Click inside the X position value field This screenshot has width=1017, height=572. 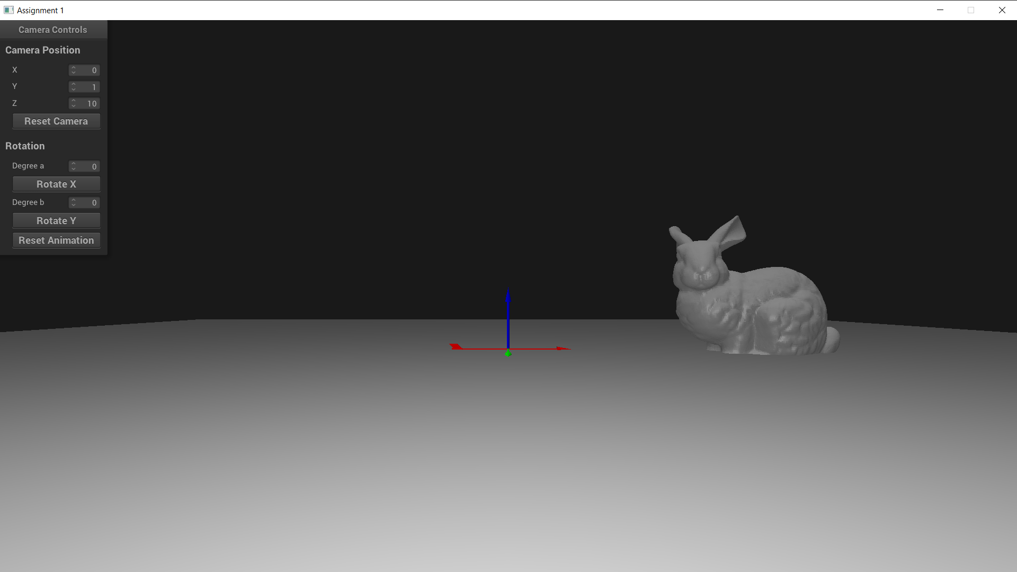coord(89,70)
